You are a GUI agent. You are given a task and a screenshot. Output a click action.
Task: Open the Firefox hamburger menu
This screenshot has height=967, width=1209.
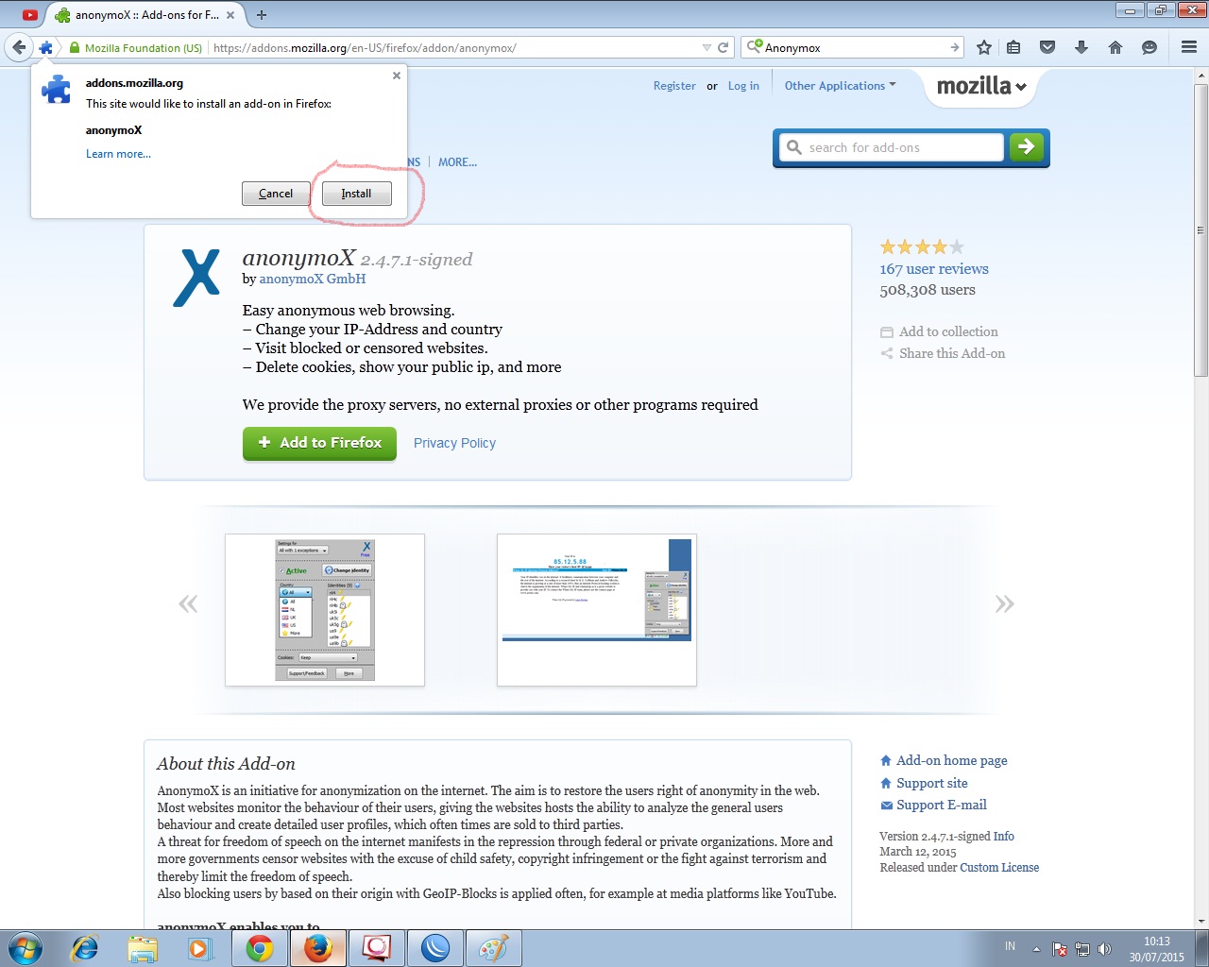[x=1189, y=47]
